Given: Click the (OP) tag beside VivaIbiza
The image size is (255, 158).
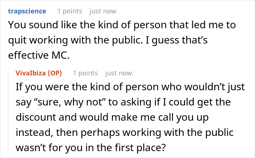Looking at the screenshot, I should coord(54,73).
